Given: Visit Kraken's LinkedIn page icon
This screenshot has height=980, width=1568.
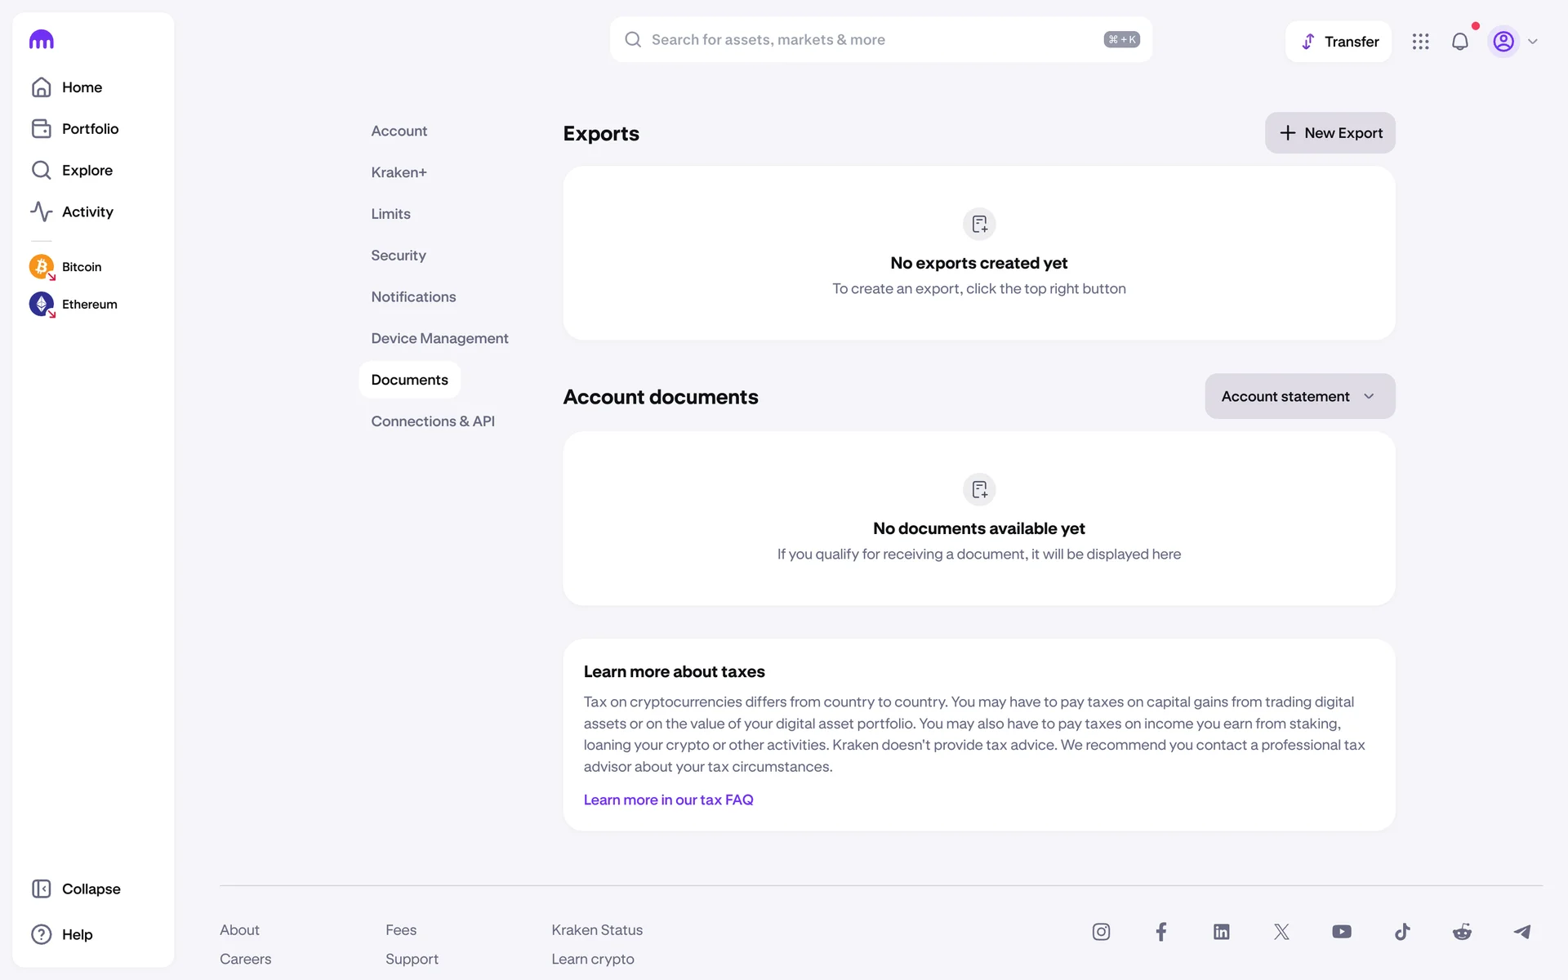Looking at the screenshot, I should tap(1221, 932).
